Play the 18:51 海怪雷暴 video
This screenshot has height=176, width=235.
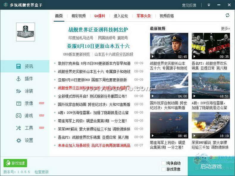[211, 85]
